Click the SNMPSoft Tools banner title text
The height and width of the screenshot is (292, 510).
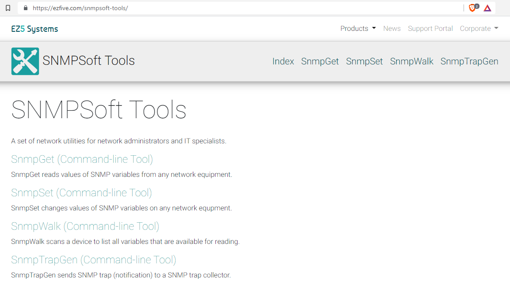click(x=88, y=61)
